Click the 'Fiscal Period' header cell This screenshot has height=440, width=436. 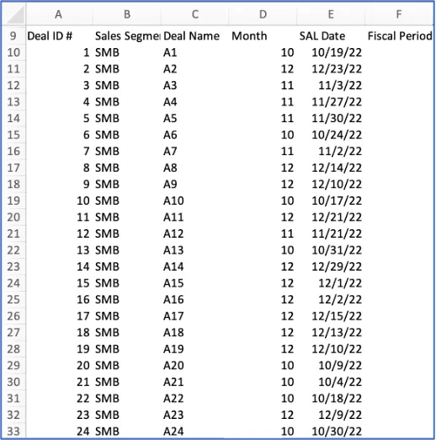(399, 36)
